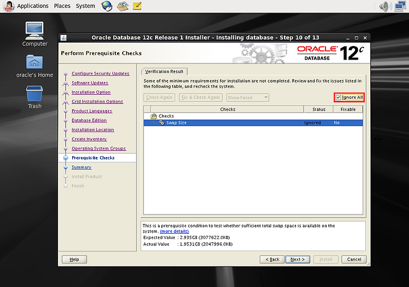Click the Check Again button
The height and width of the screenshot is (287, 409).
pos(159,98)
